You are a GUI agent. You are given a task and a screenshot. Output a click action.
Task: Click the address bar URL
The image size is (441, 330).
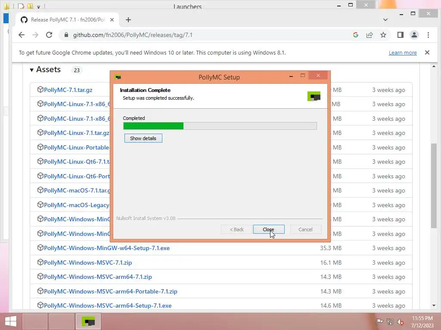point(133,35)
